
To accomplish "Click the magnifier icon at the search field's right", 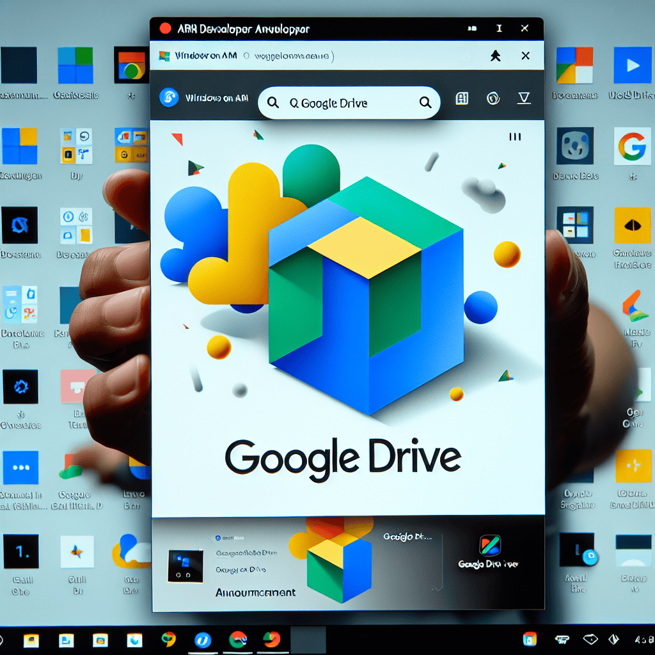I will coord(425,102).
